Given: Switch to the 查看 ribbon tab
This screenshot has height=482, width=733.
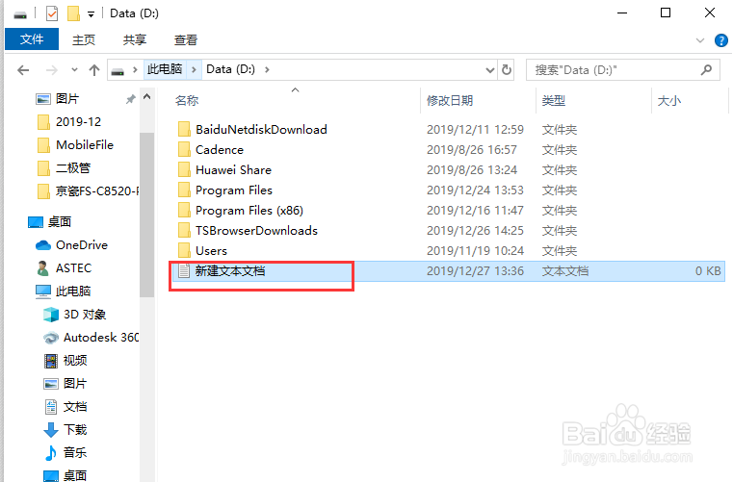Looking at the screenshot, I should [186, 40].
